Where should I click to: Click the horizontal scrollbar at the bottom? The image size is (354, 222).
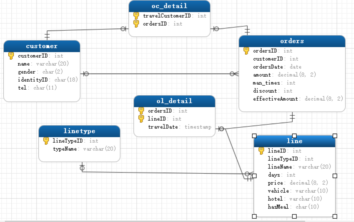[x=155, y=221]
